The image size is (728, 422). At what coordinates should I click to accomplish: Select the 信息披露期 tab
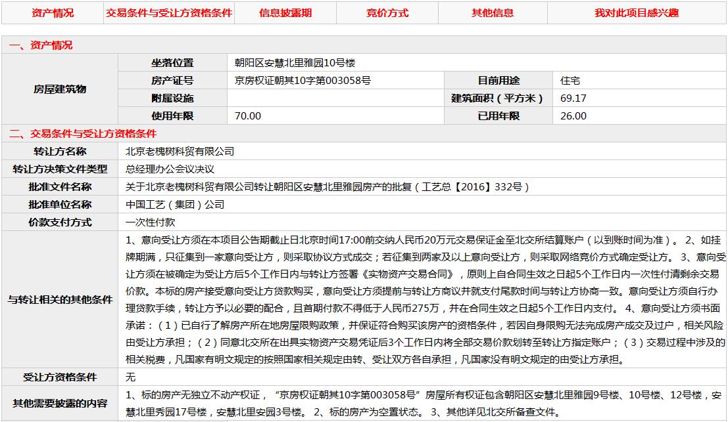click(285, 13)
